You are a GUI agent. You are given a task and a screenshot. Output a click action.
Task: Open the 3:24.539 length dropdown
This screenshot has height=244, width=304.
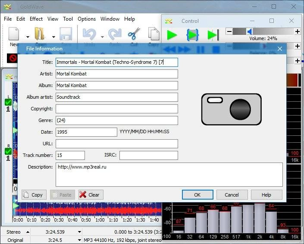(79, 232)
